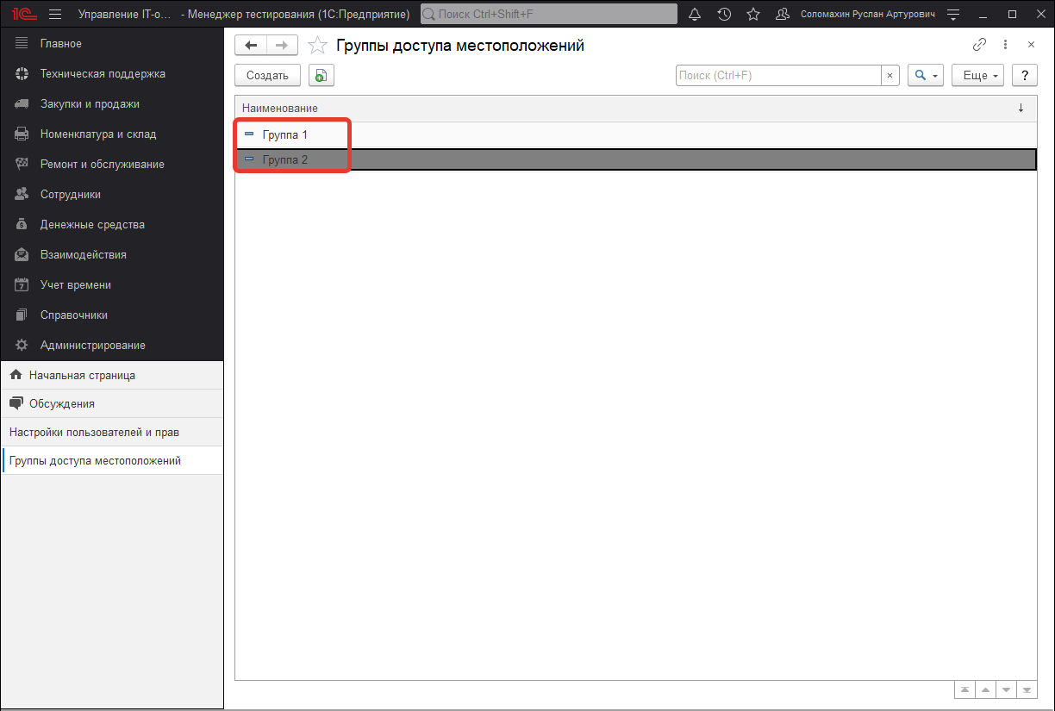Open the hamburger main menu icon
Viewport: 1055px width, 711px height.
coord(55,15)
